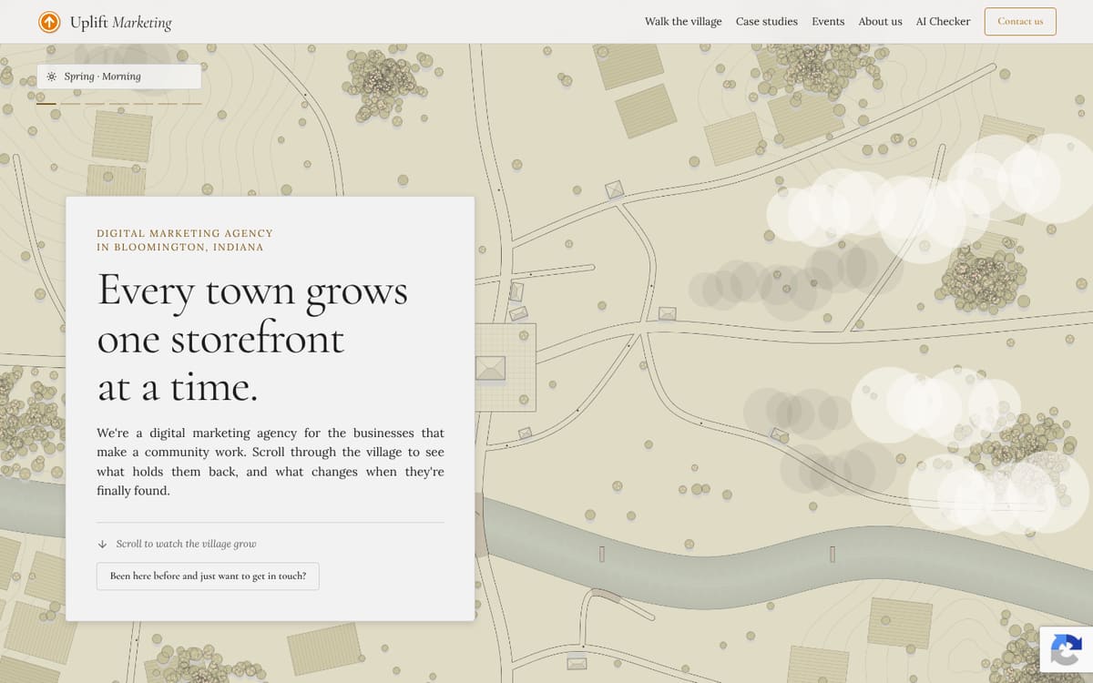Click the orange Uplift arrow logo icon

click(x=49, y=22)
